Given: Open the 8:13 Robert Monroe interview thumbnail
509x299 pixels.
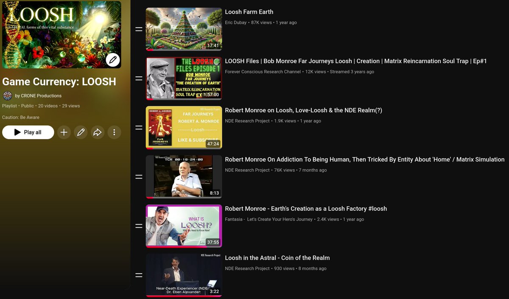Looking at the screenshot, I should (x=184, y=177).
